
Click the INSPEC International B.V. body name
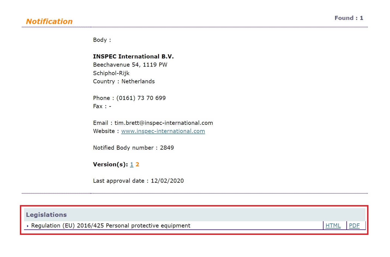[x=133, y=57]
